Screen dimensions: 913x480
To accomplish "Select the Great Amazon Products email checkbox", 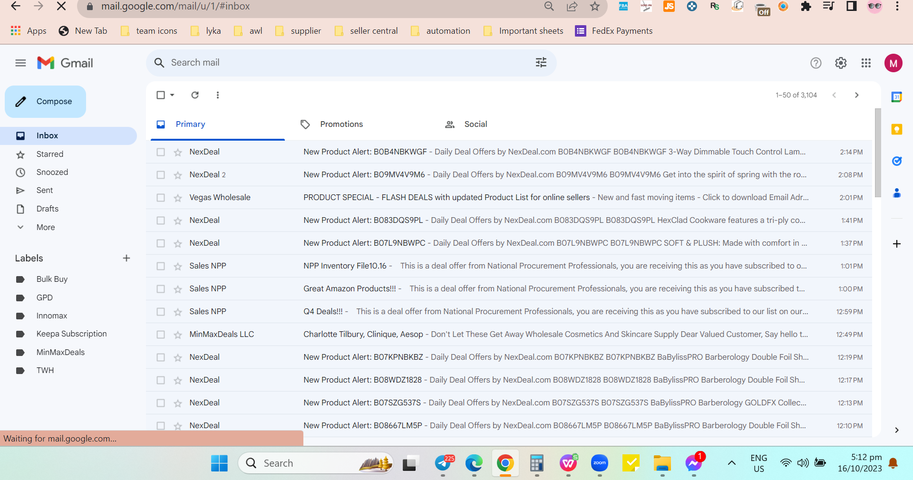I will (161, 289).
